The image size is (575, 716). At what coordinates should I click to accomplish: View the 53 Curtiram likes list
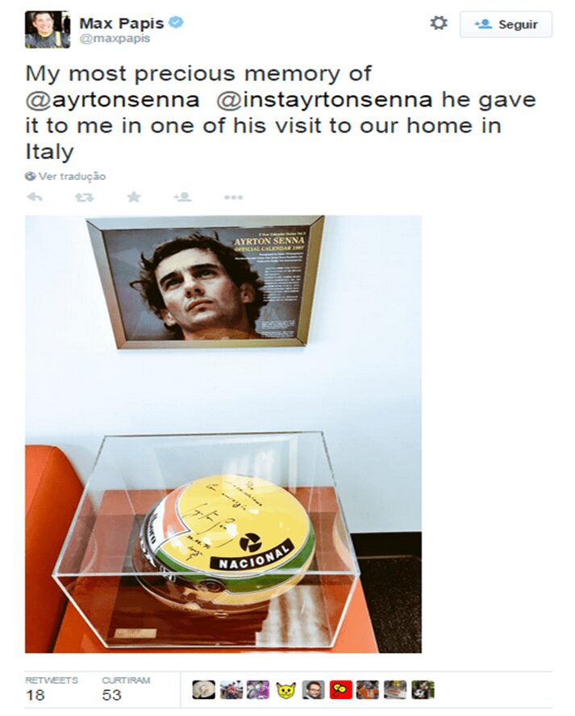[126, 688]
